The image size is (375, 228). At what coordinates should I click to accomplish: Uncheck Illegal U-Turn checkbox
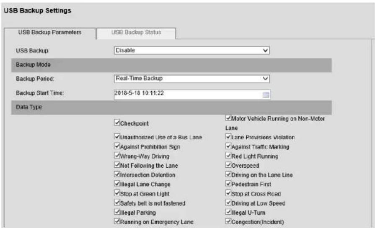click(228, 212)
